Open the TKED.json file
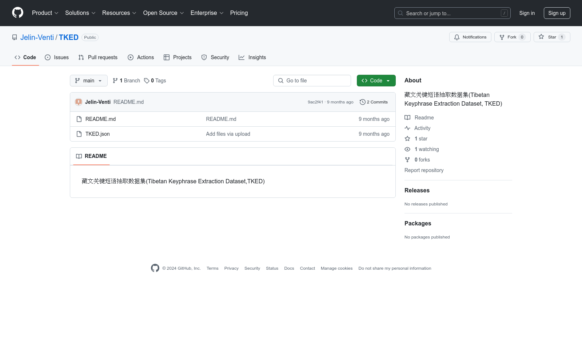 (x=97, y=134)
